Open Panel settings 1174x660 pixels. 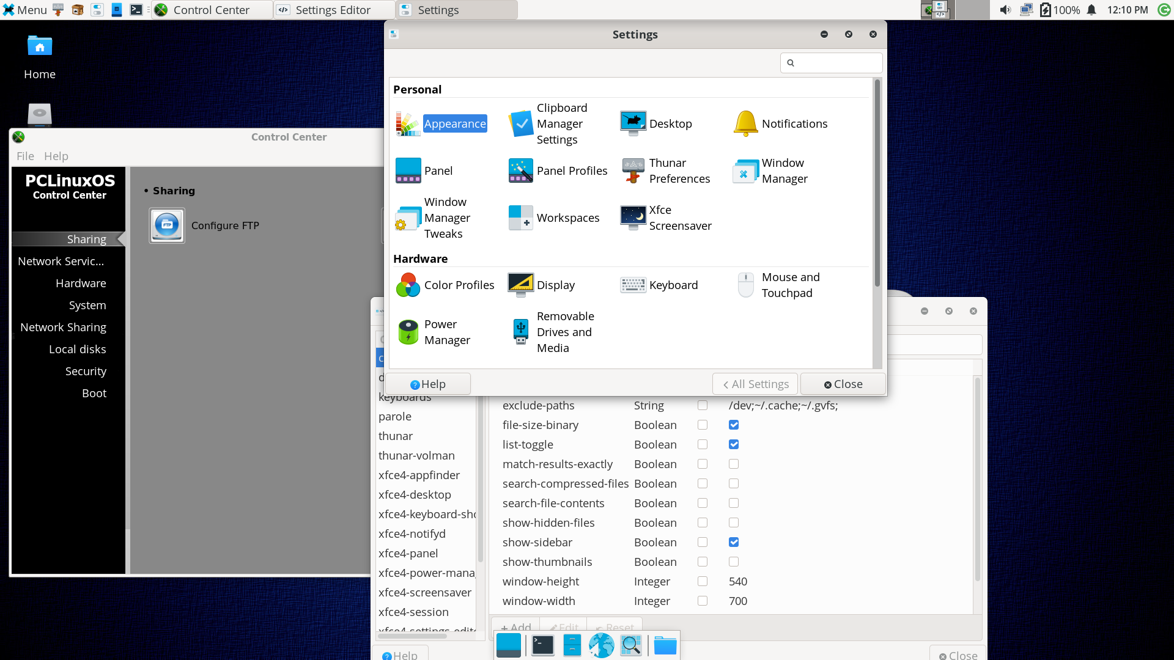click(x=424, y=171)
